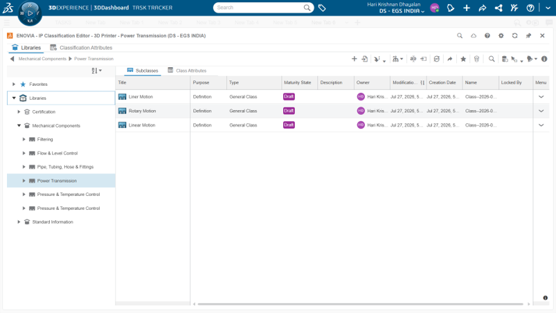Click the move-into toolbar icon
Screen dimensions: 556x313
tap(423, 59)
